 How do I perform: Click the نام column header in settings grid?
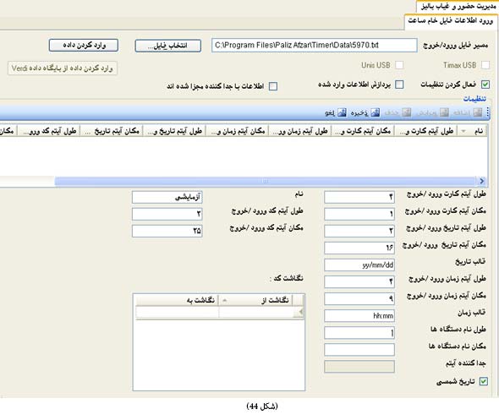472,131
